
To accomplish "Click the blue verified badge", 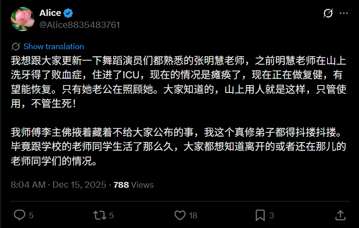I will 69,13.
